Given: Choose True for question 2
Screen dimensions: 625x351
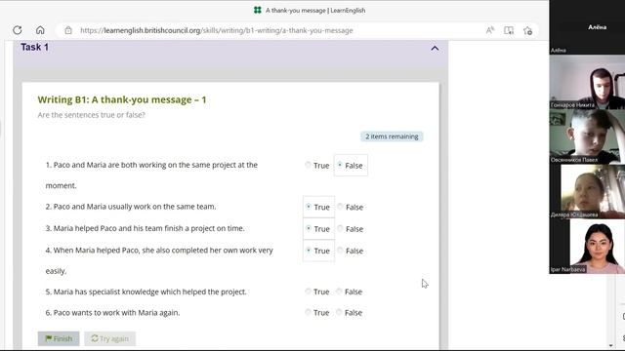Looking at the screenshot, I should click(x=309, y=206).
